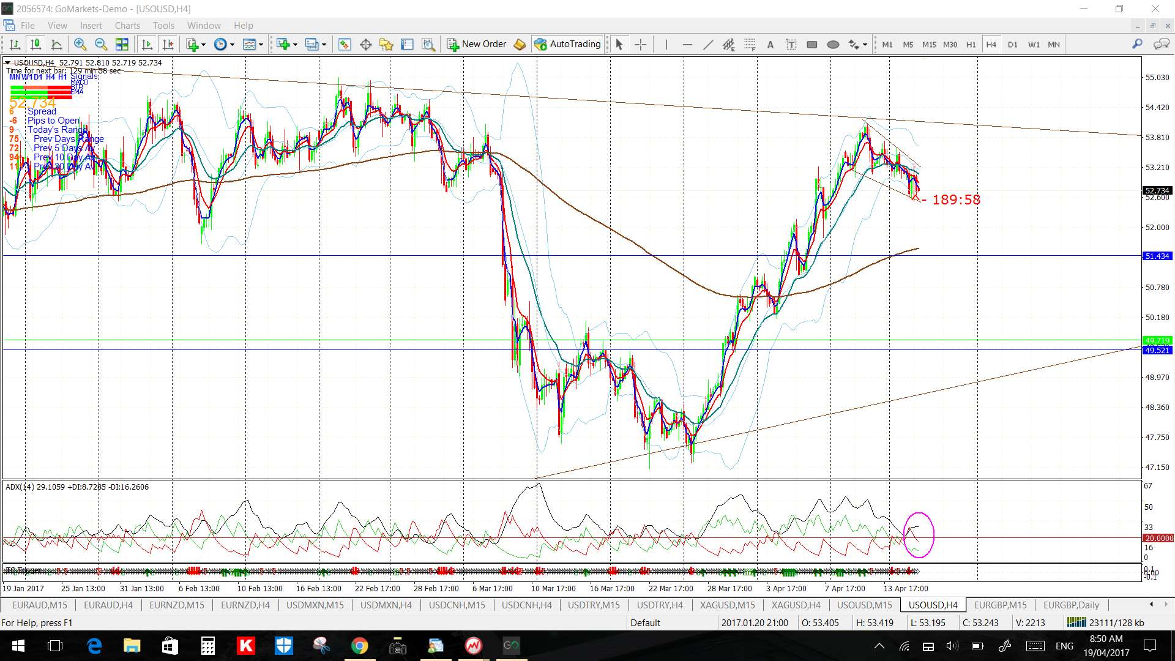Click connection status 23111/128 kb
This screenshot has height=661, width=1175.
(x=1105, y=622)
